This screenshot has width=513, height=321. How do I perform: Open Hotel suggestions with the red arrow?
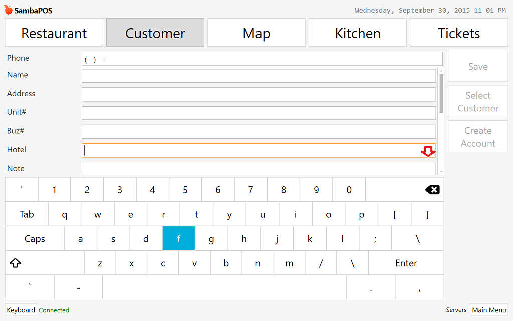pos(429,151)
